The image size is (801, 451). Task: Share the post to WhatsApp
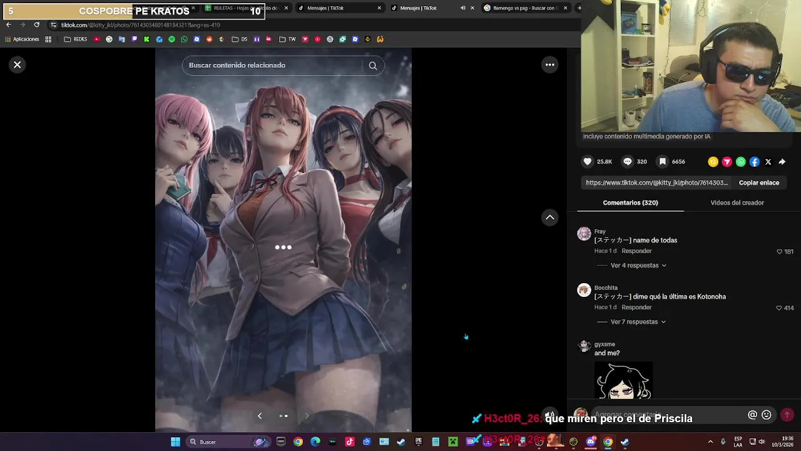(x=741, y=162)
